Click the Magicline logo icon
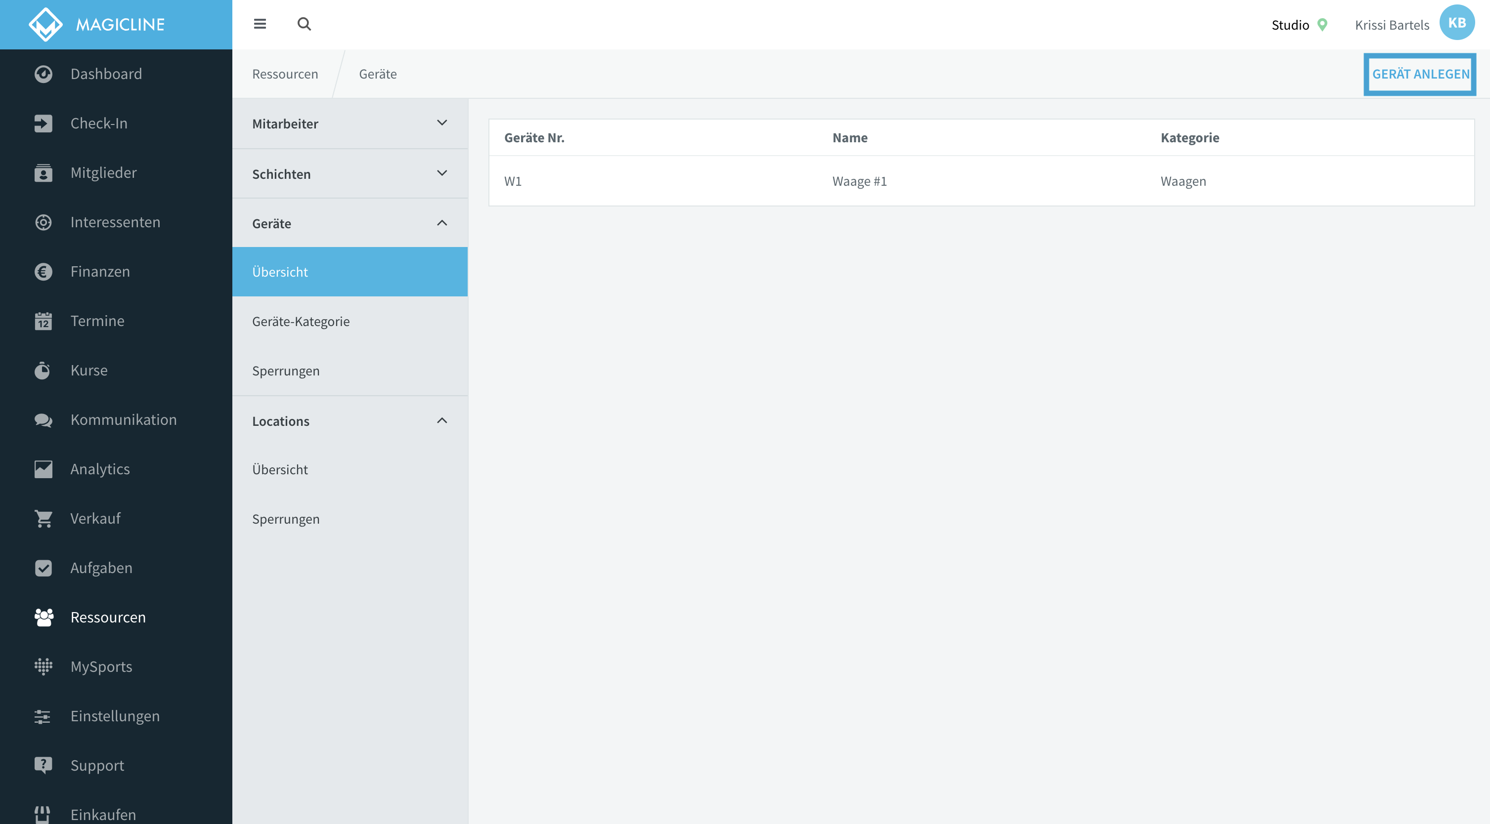The height and width of the screenshot is (824, 1490). click(x=45, y=24)
